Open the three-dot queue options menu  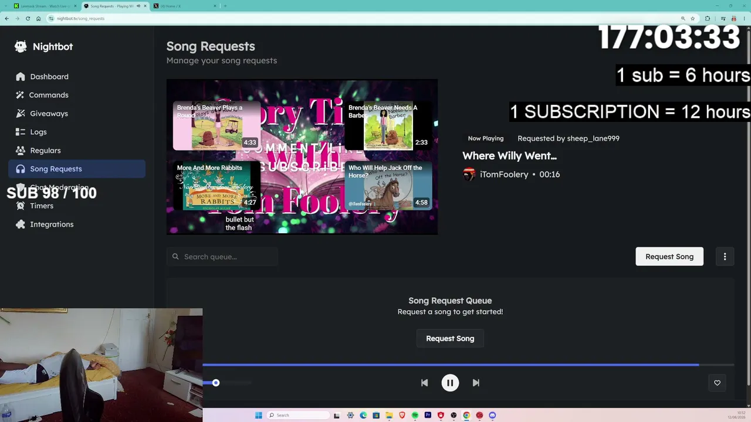(x=725, y=257)
